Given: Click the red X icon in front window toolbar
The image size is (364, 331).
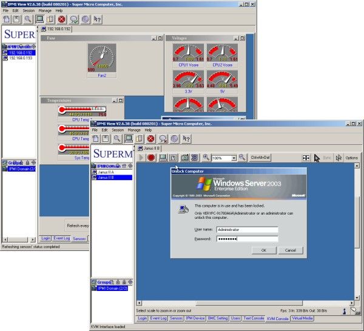Looking at the screenshot, I should click(150, 139).
